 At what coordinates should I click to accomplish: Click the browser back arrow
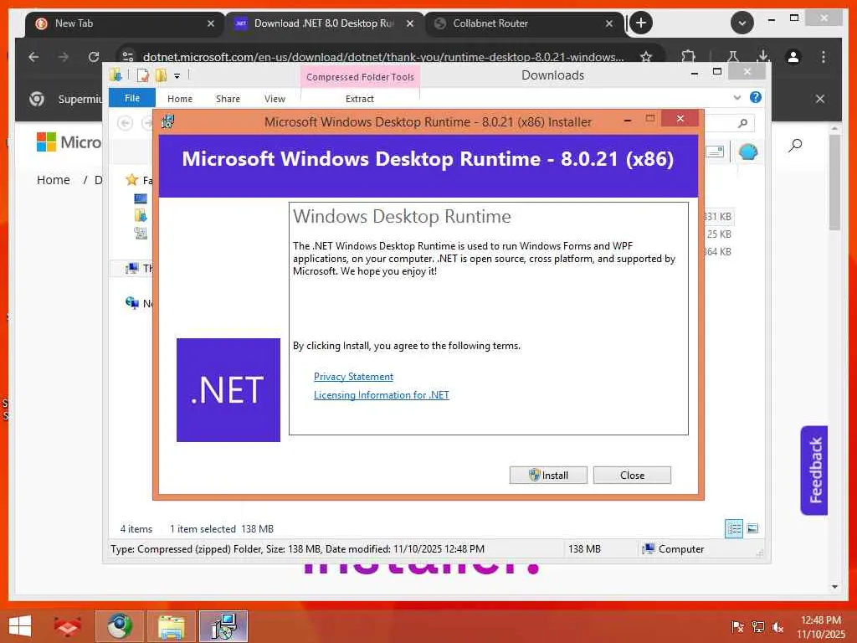33,57
